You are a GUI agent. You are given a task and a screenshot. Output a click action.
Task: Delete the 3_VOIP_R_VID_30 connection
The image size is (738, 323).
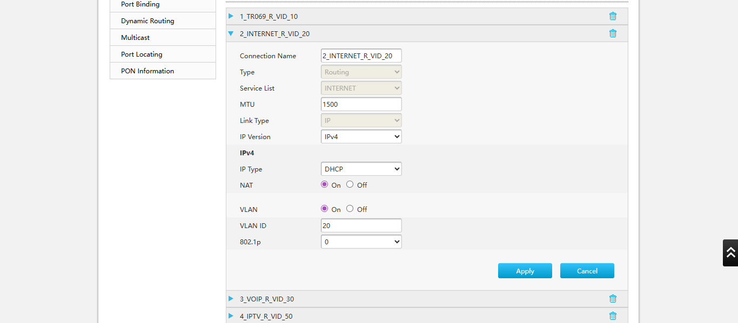[613, 299]
